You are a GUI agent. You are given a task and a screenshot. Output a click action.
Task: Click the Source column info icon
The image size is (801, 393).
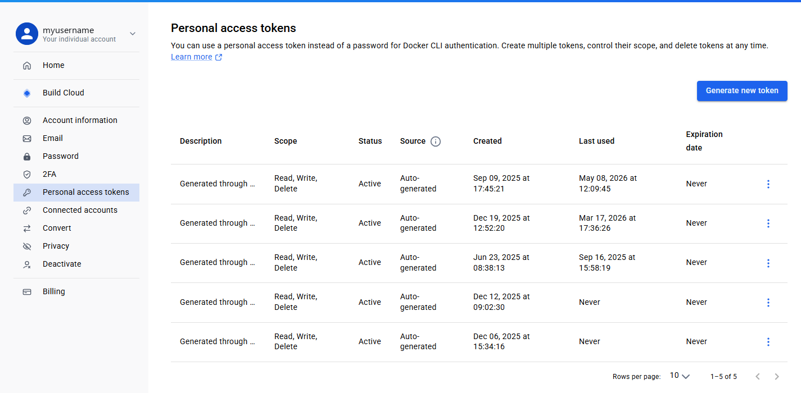click(436, 141)
